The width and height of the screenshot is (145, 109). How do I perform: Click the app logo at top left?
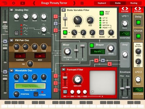pyautogui.click(x=5, y=3)
